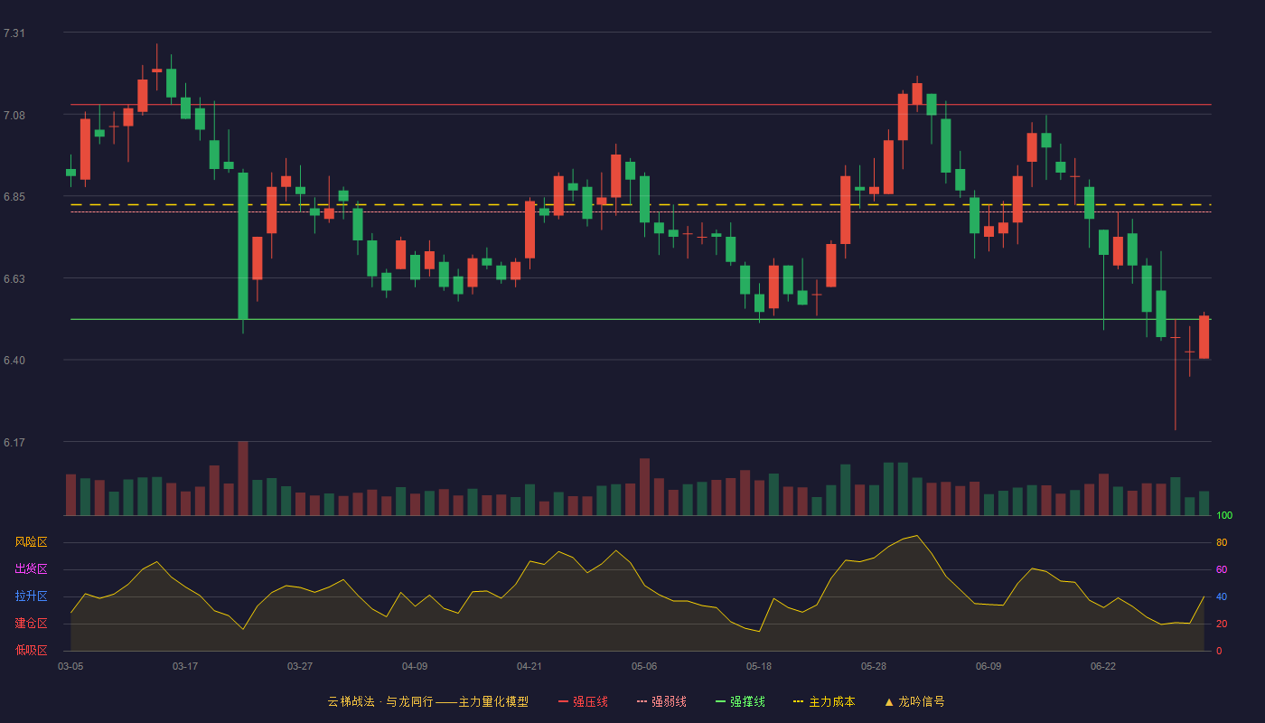1265x723 pixels.
Task: Click the 建仓区 zone label
Action: [x=31, y=624]
